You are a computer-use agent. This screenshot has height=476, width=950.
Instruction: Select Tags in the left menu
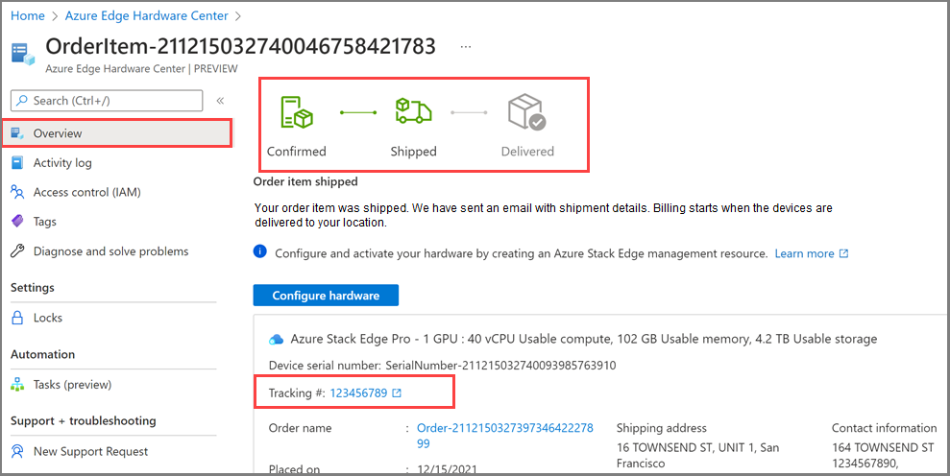[x=44, y=222]
